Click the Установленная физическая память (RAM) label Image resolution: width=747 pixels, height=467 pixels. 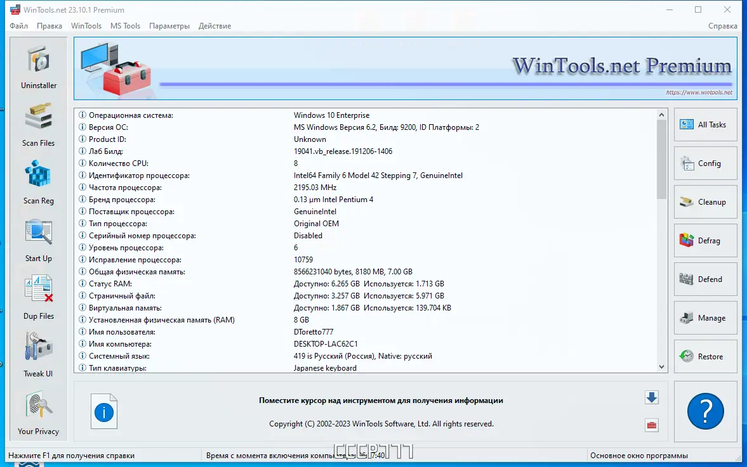tap(161, 319)
